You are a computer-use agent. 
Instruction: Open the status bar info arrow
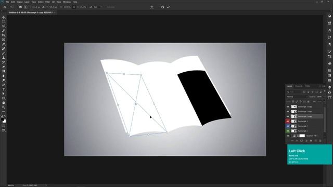pos(46,185)
